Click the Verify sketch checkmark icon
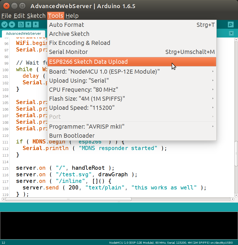The image size is (238, 245). pyautogui.click(x=5, y=25)
